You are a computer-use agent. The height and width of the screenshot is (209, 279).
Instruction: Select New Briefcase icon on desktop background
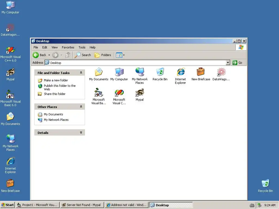click(x=10, y=186)
